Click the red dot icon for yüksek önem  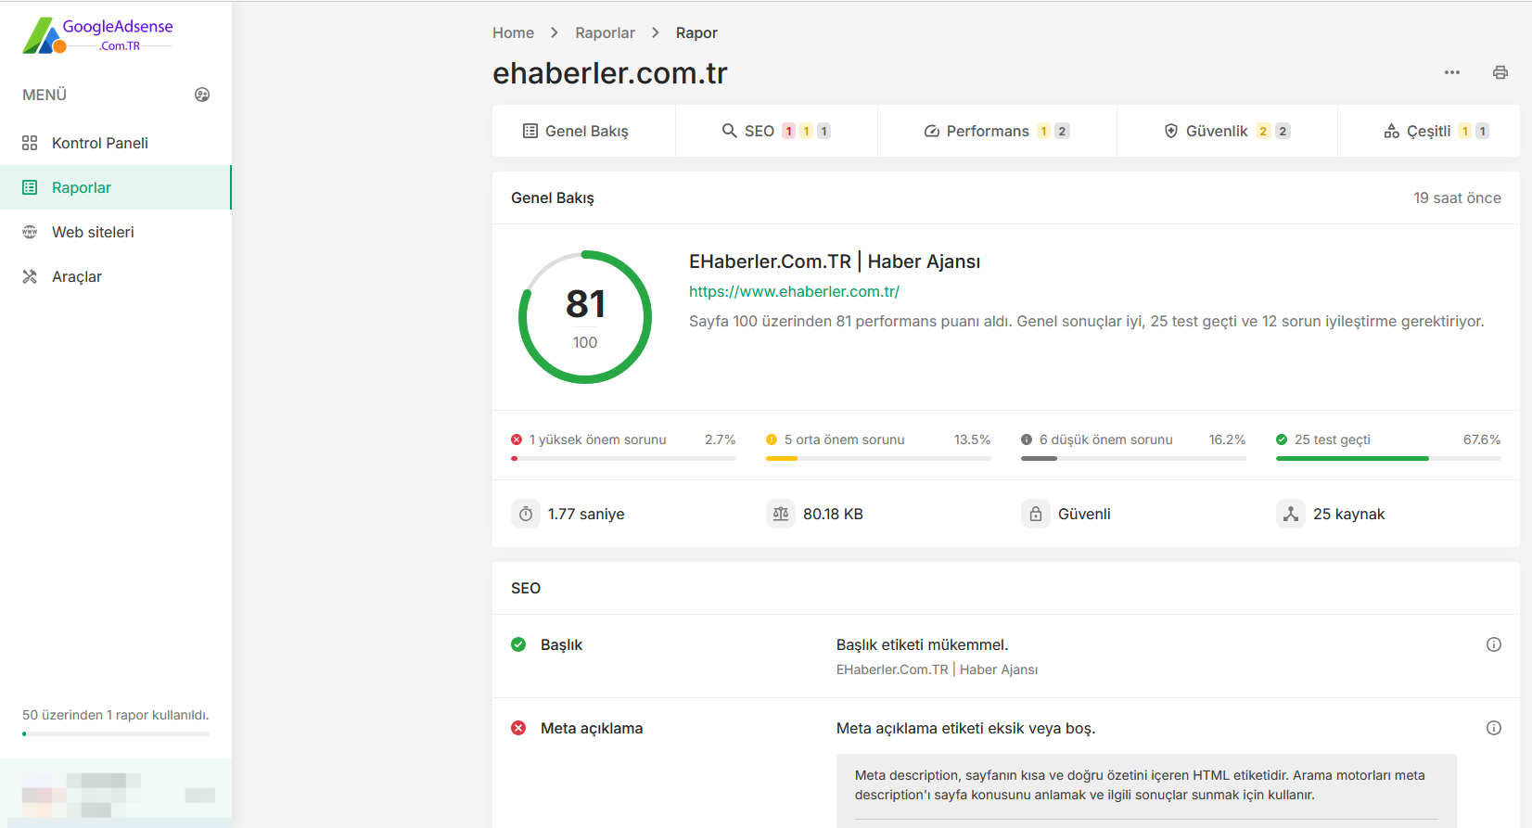point(517,439)
